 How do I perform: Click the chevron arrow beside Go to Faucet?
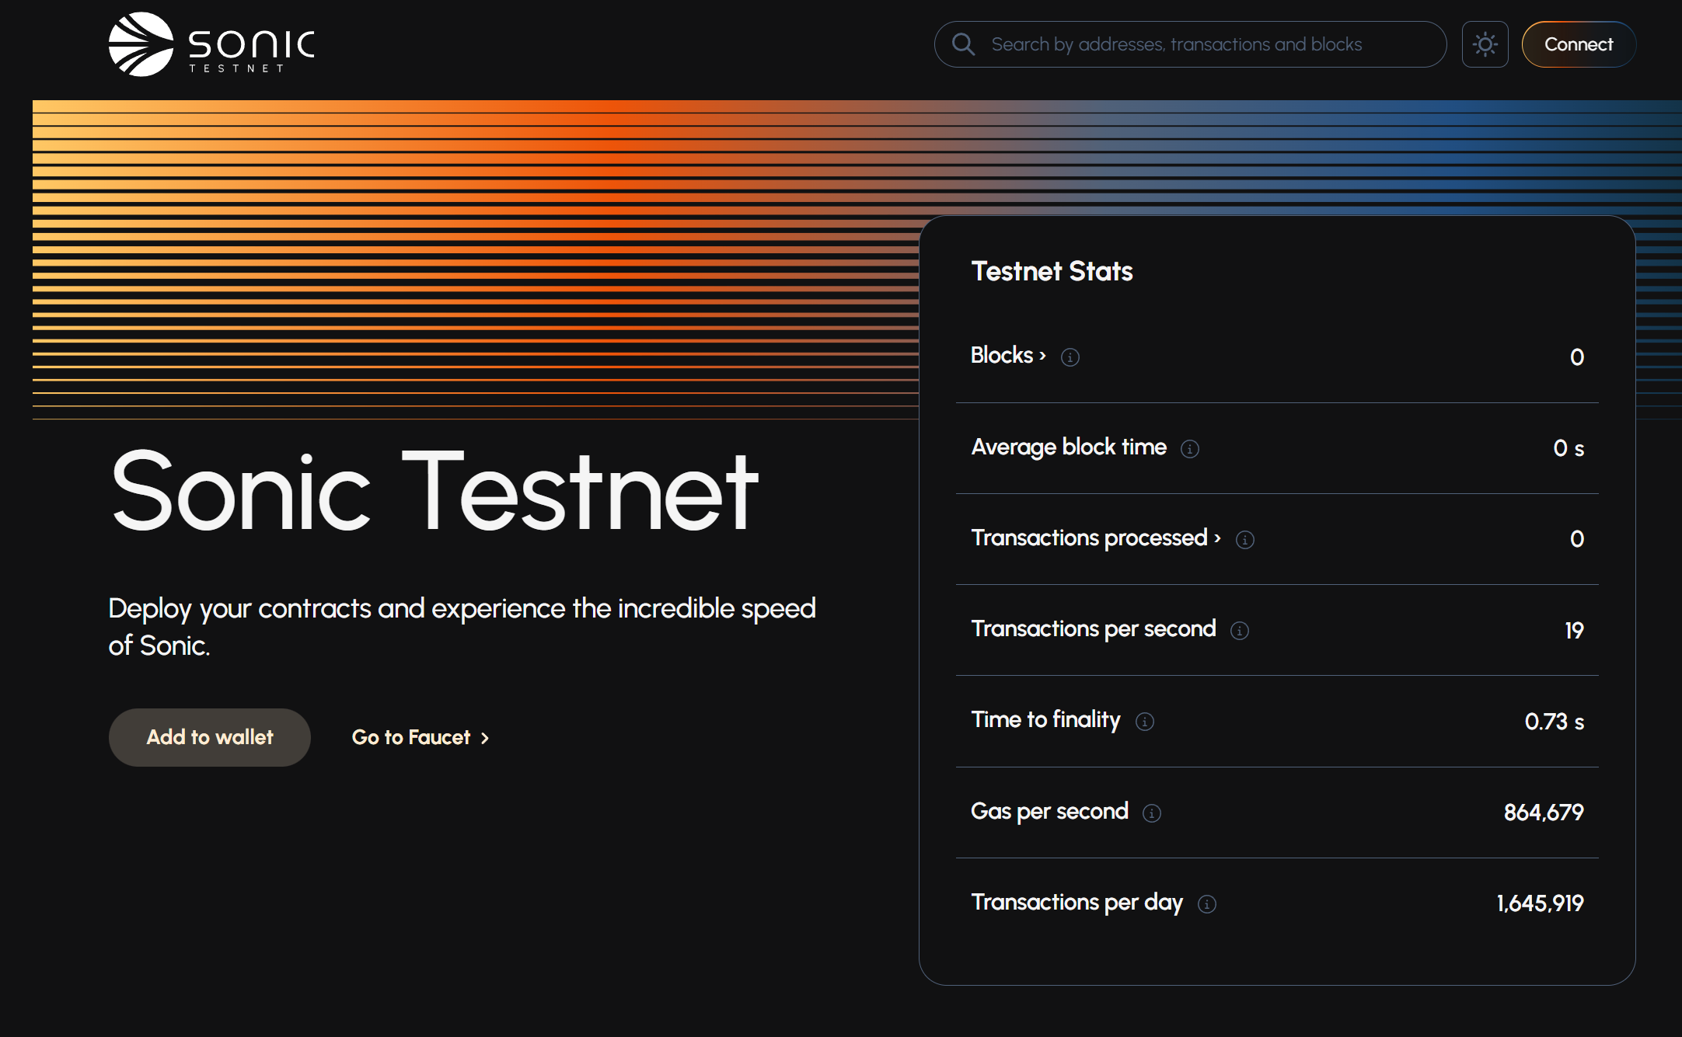pyautogui.click(x=485, y=738)
